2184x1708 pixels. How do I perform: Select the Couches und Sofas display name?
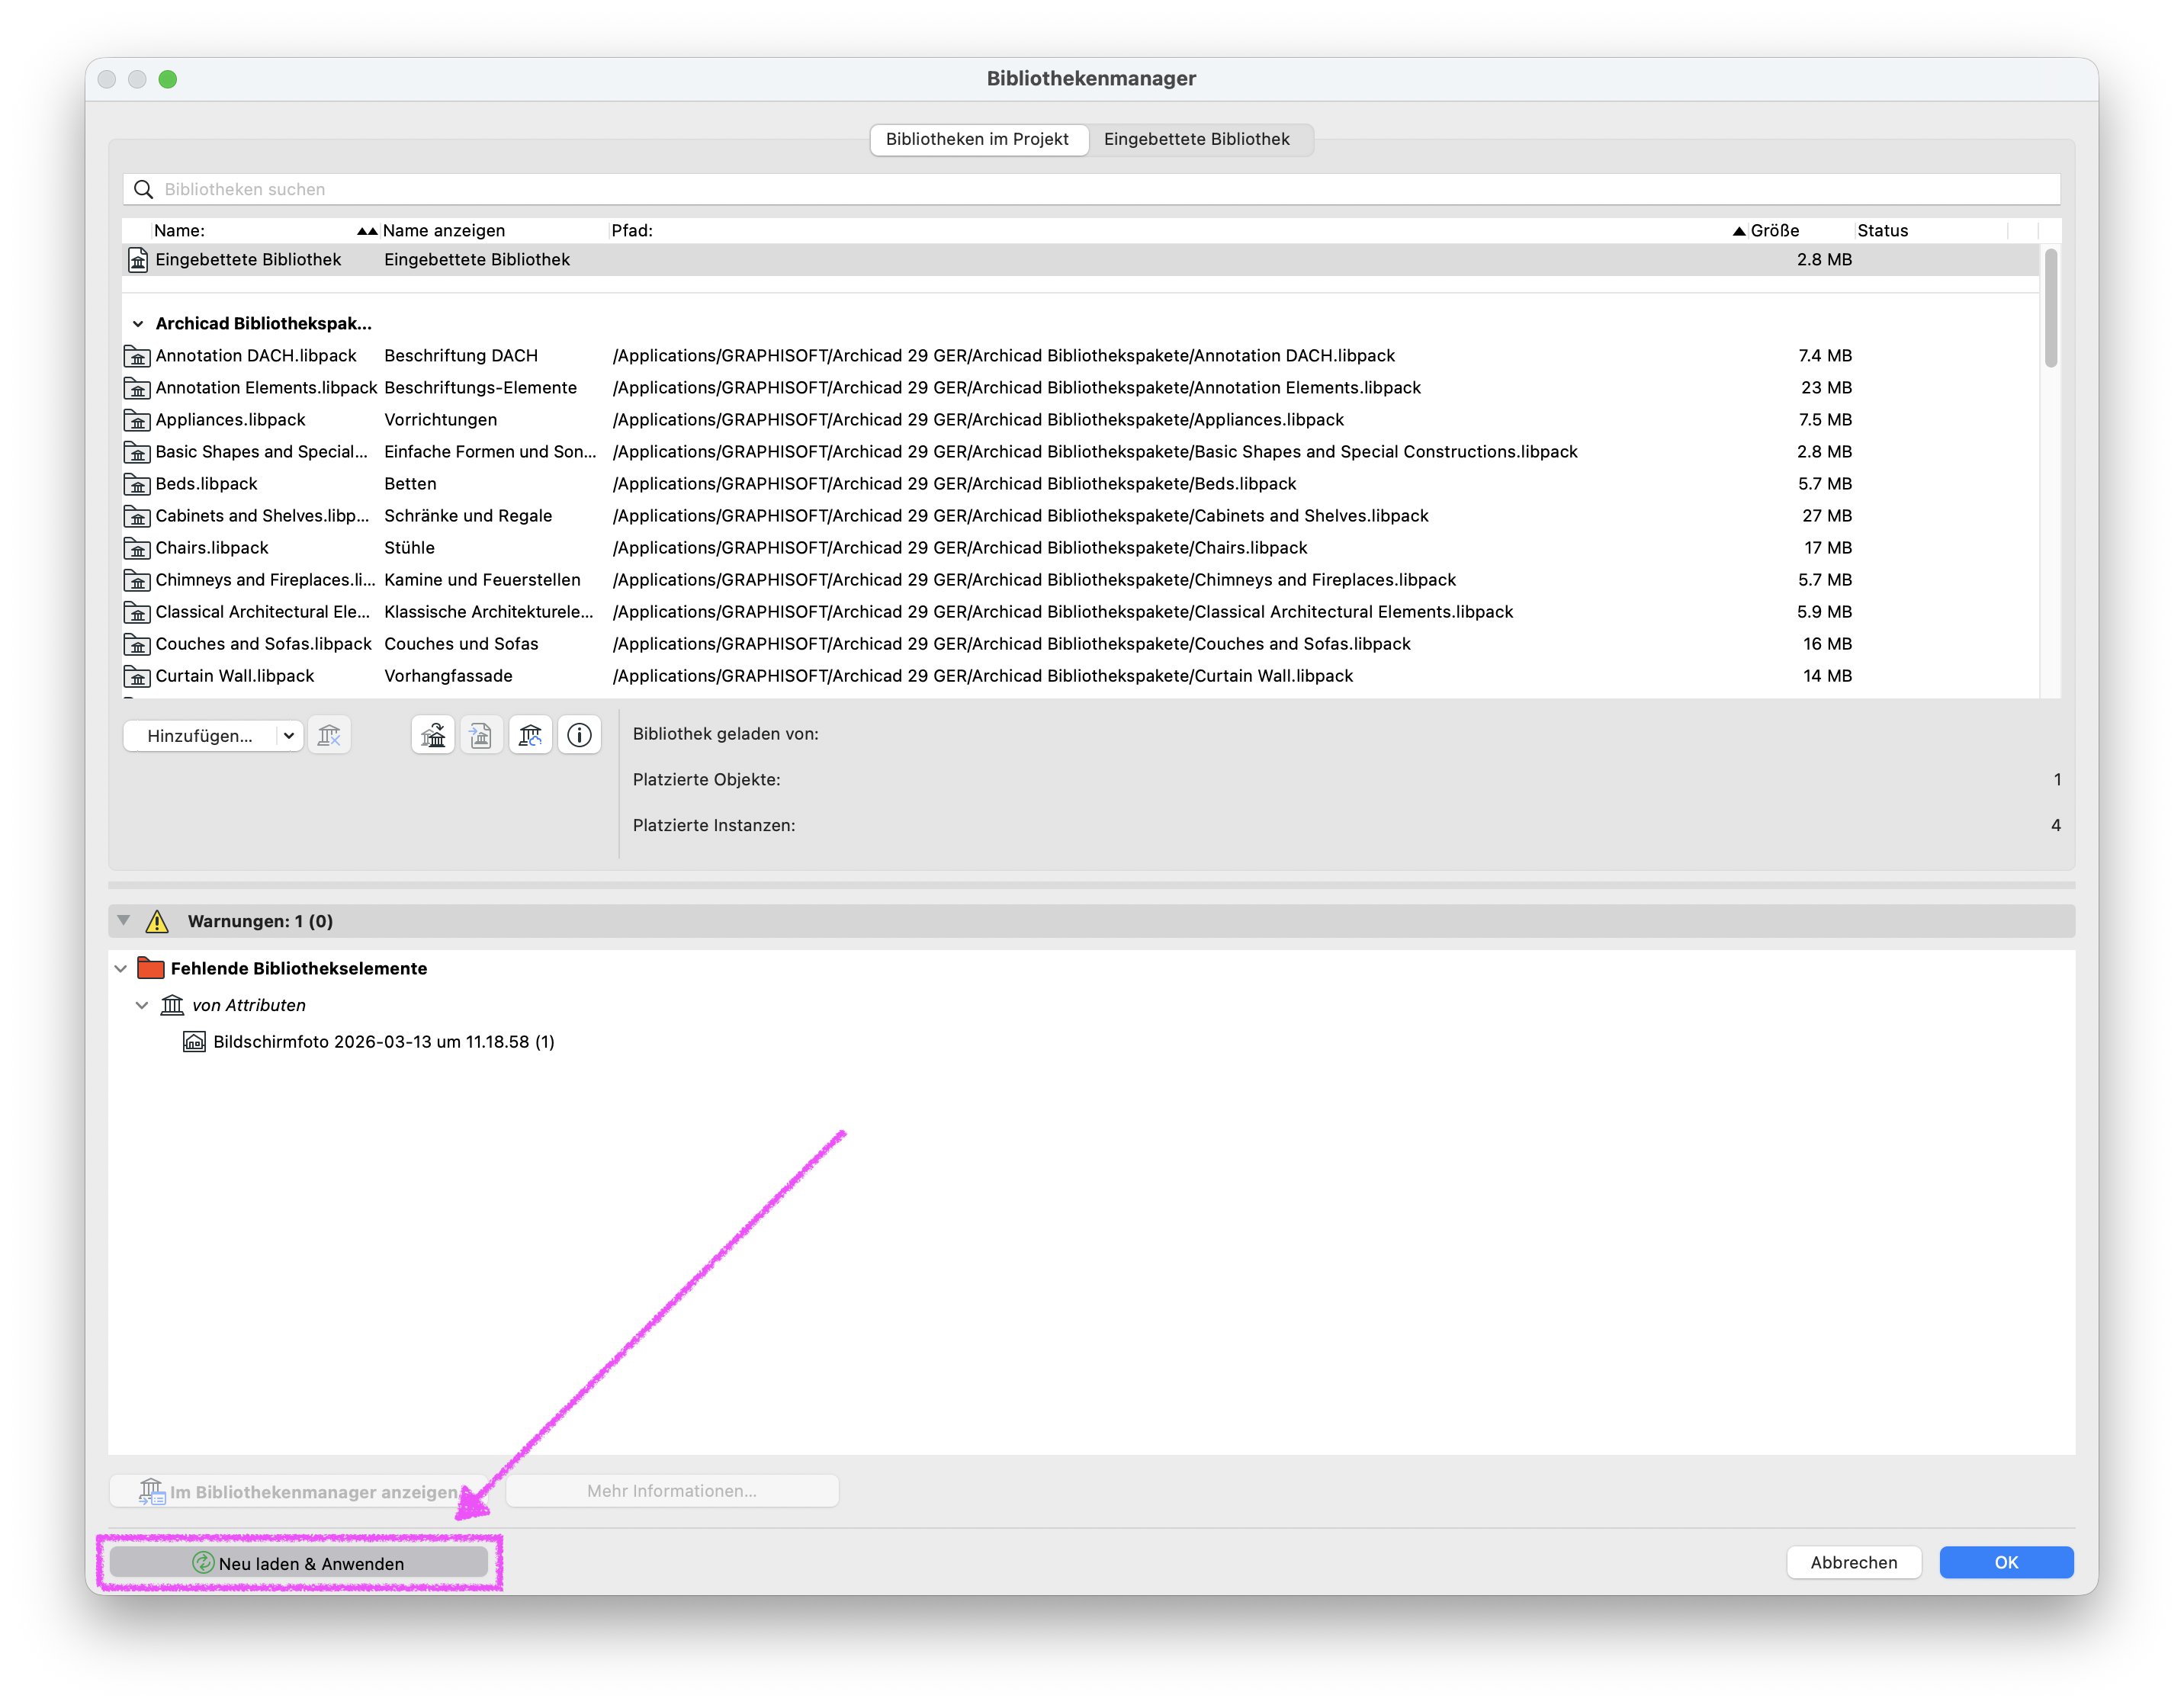coord(461,644)
